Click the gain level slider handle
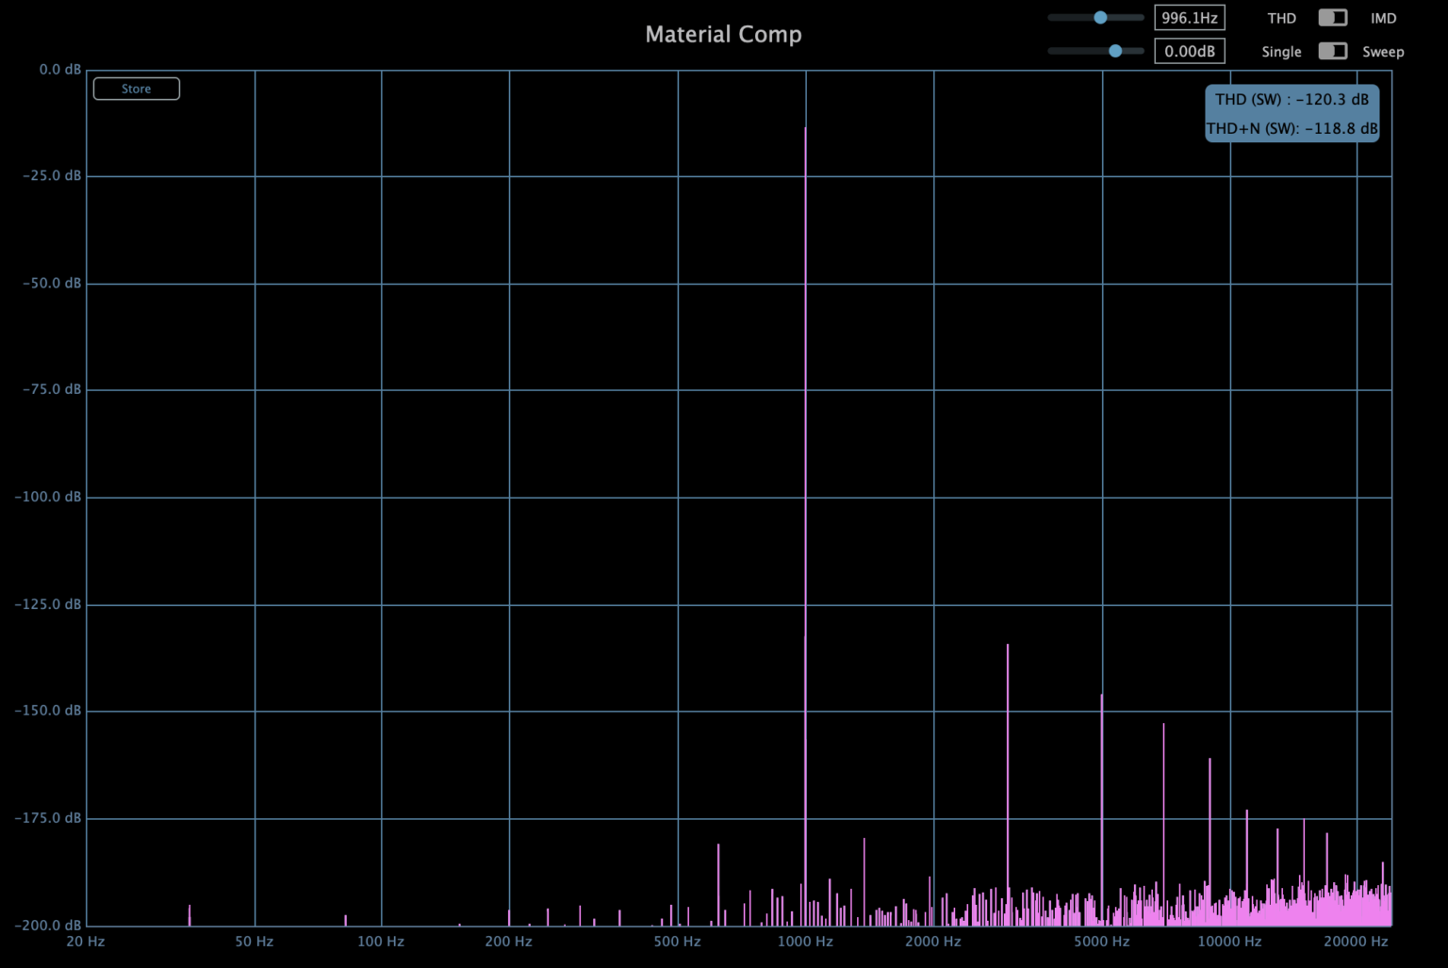This screenshot has height=968, width=1448. (1115, 51)
